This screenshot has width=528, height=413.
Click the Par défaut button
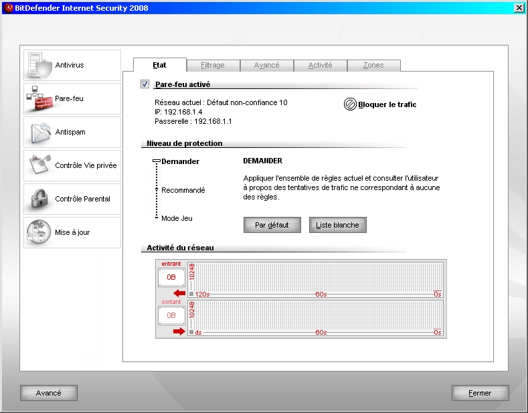point(272,225)
